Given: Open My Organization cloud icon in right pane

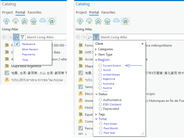Looking at the screenshot, I should (x=107, y=21).
